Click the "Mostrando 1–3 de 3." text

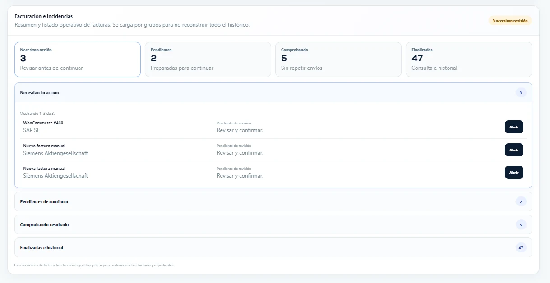click(x=37, y=114)
